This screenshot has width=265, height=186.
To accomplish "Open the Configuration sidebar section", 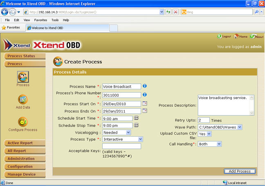I will tap(25, 166).
